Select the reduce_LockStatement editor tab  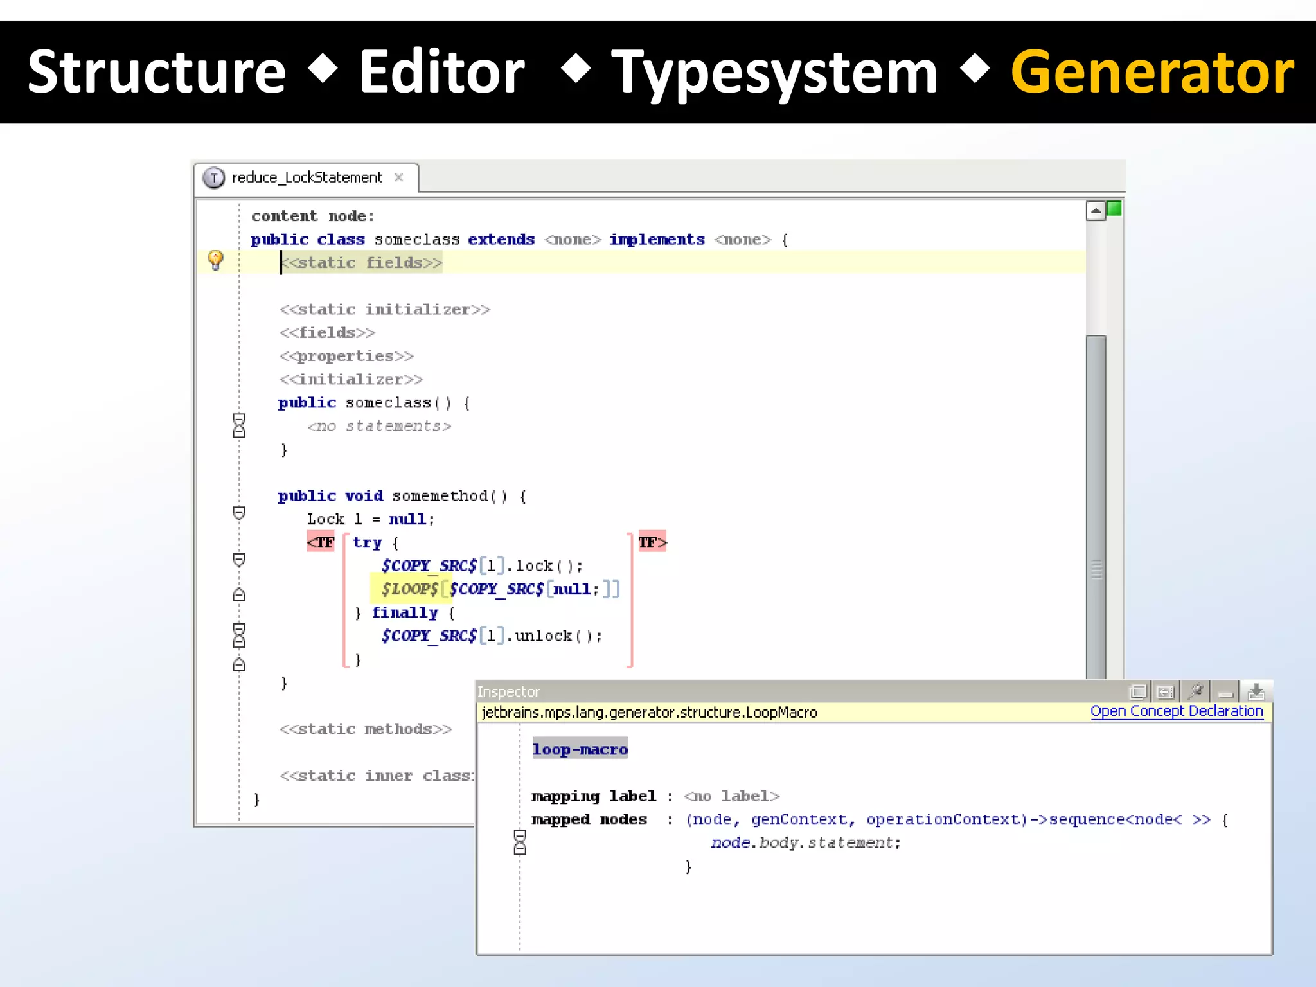click(306, 177)
